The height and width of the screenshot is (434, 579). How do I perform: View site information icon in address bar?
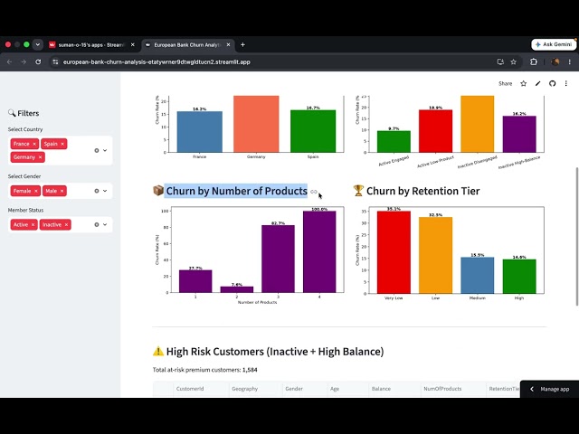coord(55,62)
